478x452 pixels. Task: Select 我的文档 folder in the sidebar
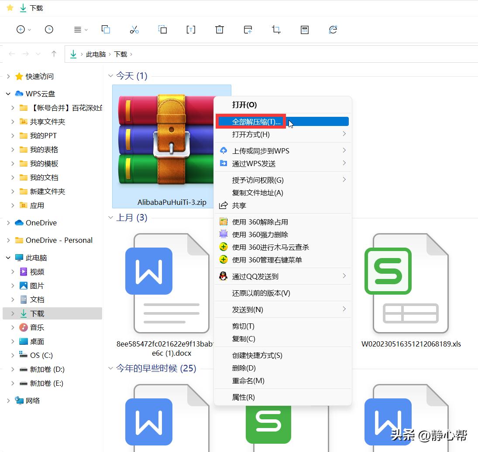point(44,177)
